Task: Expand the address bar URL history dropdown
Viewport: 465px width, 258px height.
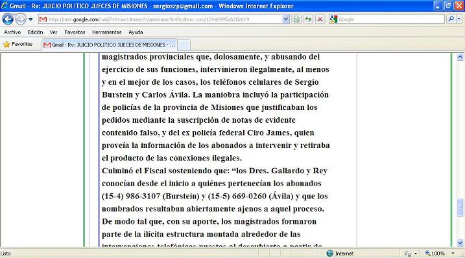Action: [285, 19]
